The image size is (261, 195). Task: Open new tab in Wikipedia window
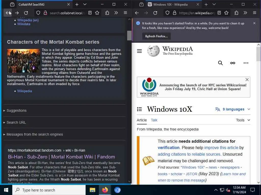tap(206, 5)
